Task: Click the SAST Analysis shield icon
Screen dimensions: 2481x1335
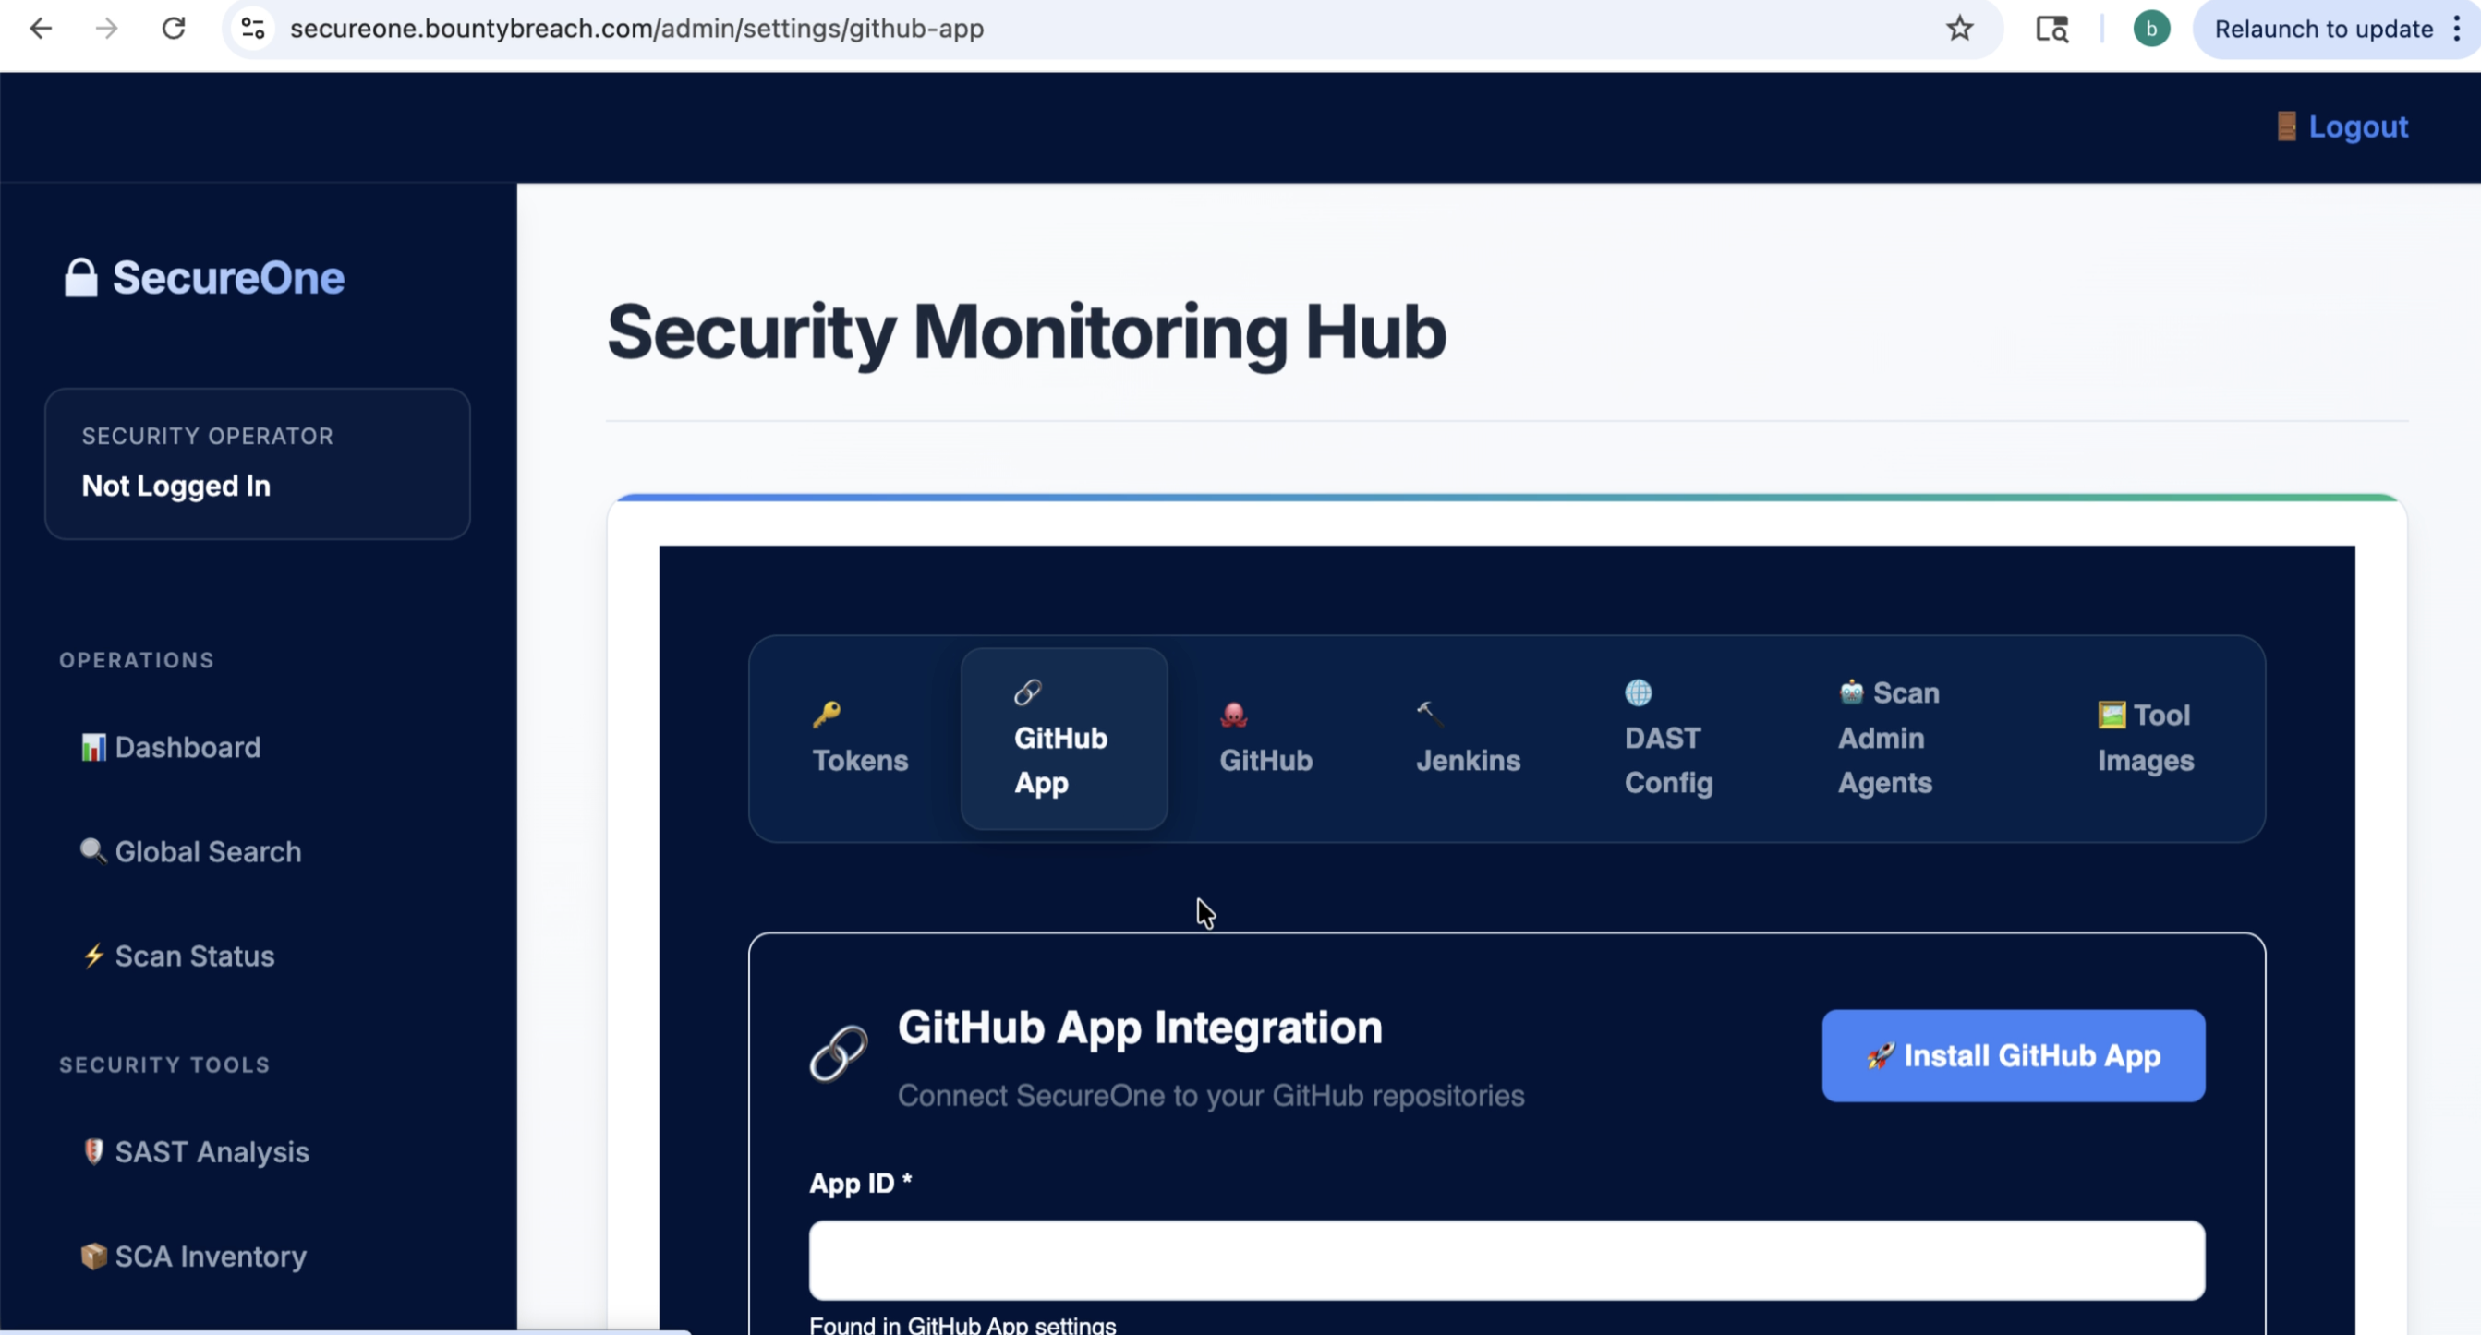Action: click(x=93, y=1152)
